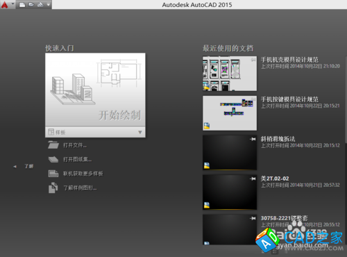Viewport: 347px width, 257px height.
Task: Click the 了解样例图形 documents icon
Action: pos(53,188)
